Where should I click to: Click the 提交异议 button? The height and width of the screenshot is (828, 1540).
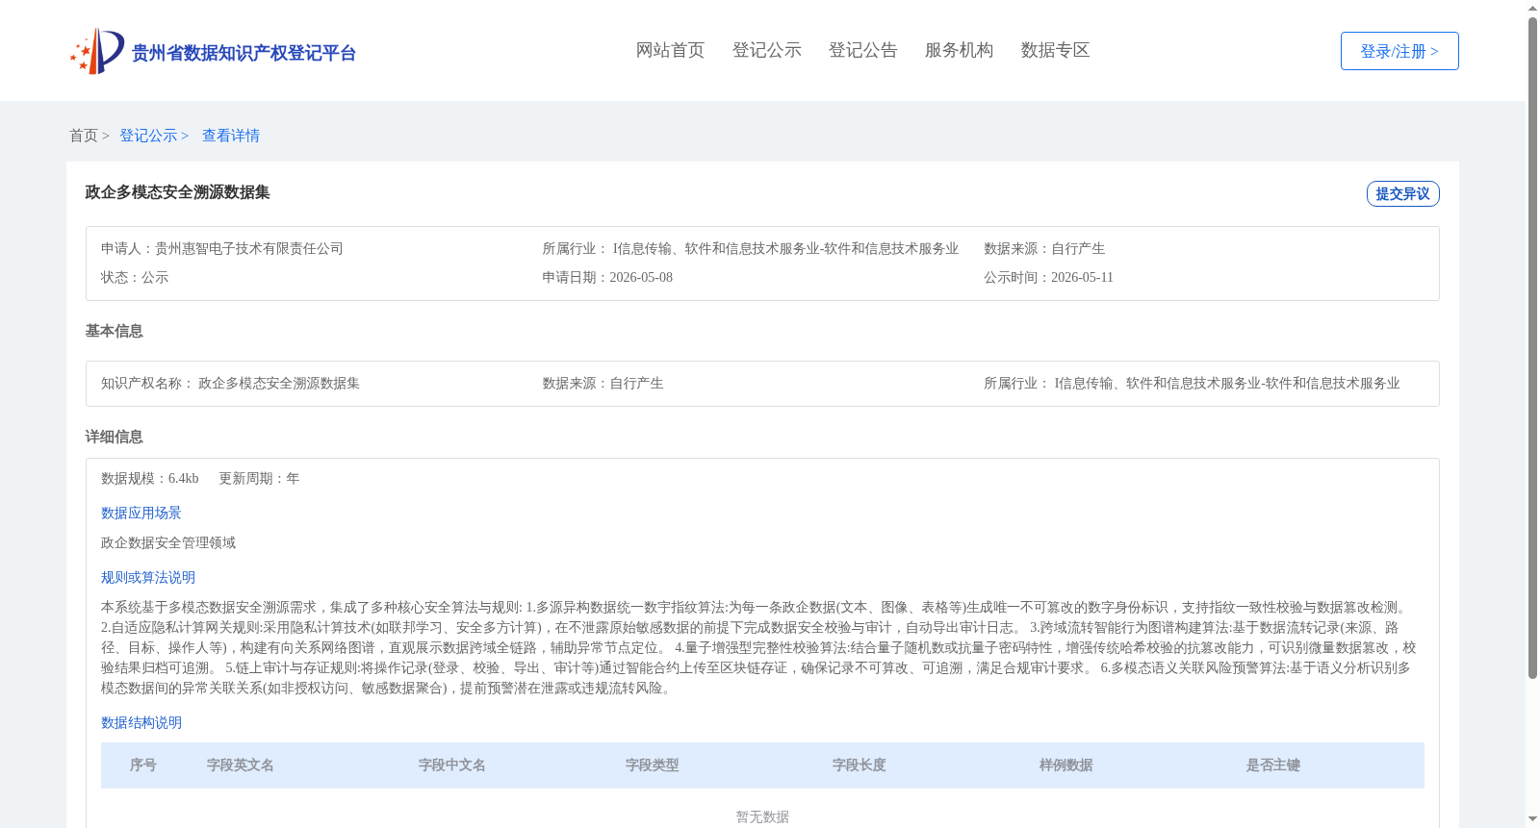point(1402,193)
